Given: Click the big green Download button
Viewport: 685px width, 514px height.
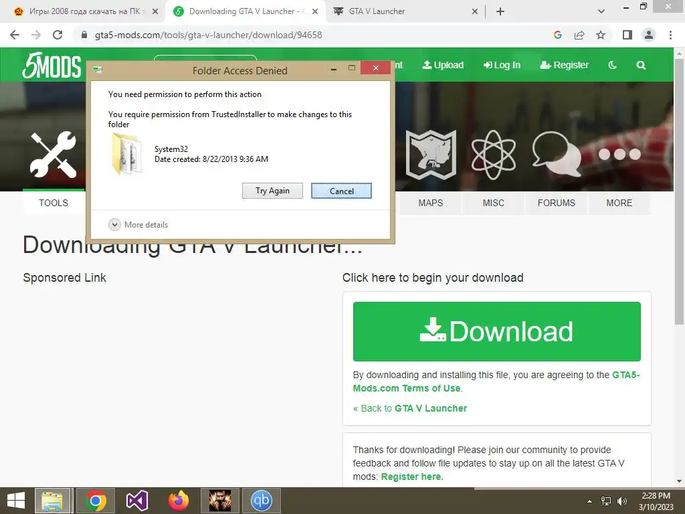Looking at the screenshot, I should 497,331.
